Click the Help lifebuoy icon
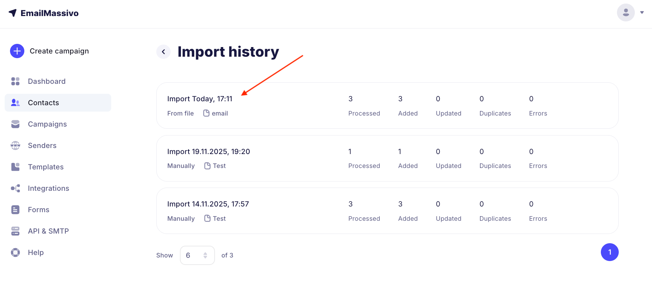Screen dimensions: 652x291 coord(15,252)
